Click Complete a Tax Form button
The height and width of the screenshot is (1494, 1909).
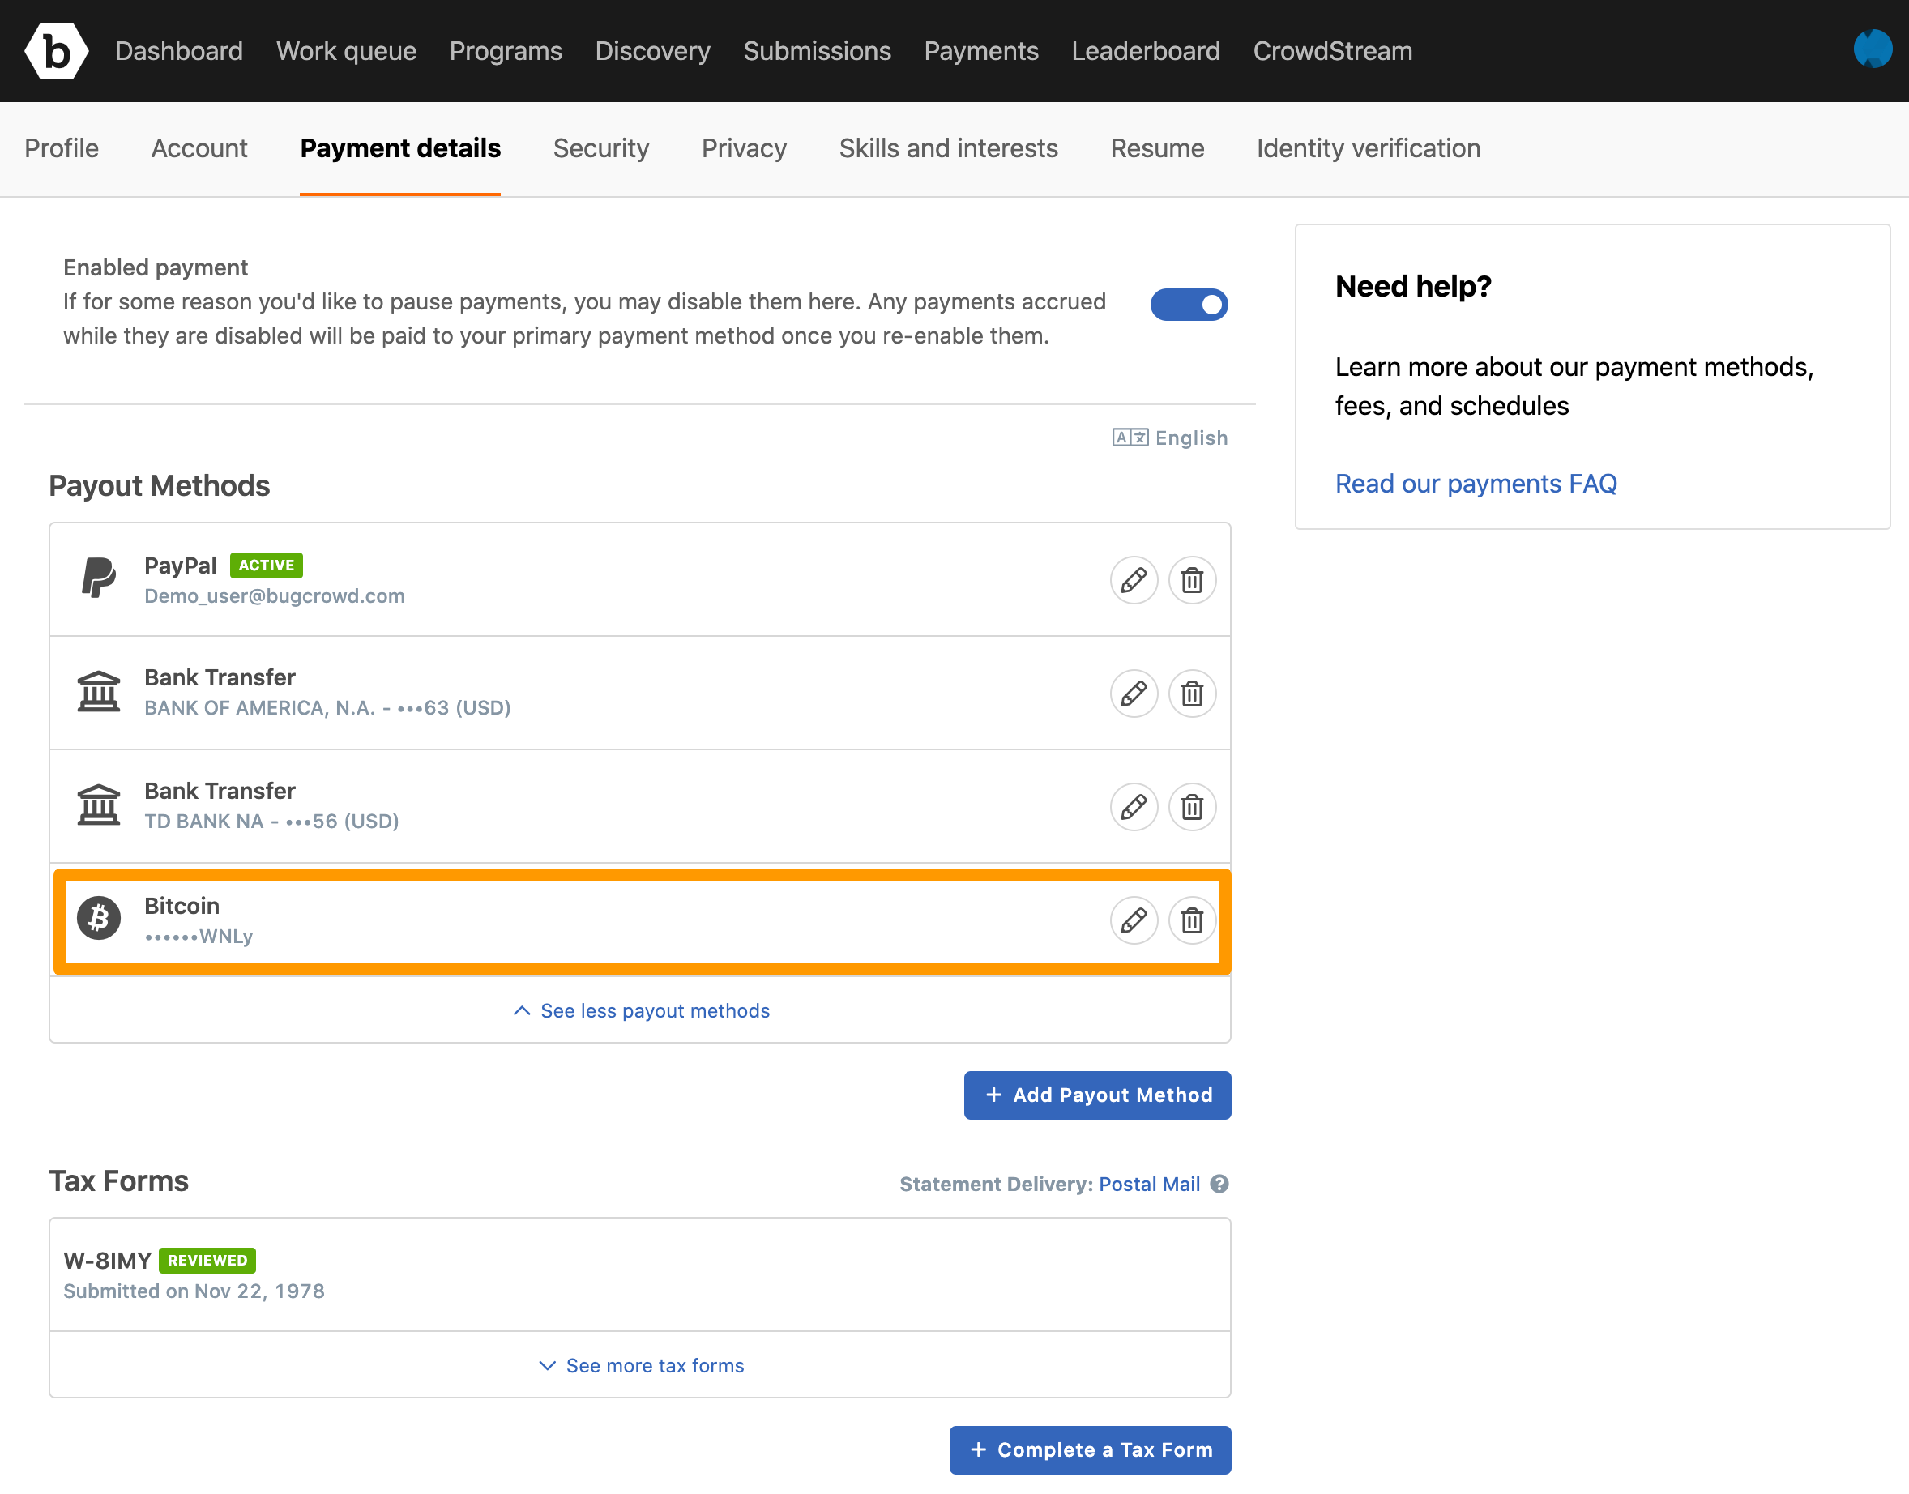click(x=1089, y=1450)
